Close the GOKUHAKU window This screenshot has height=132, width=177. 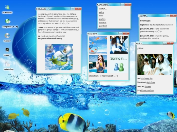click(x=78, y=9)
